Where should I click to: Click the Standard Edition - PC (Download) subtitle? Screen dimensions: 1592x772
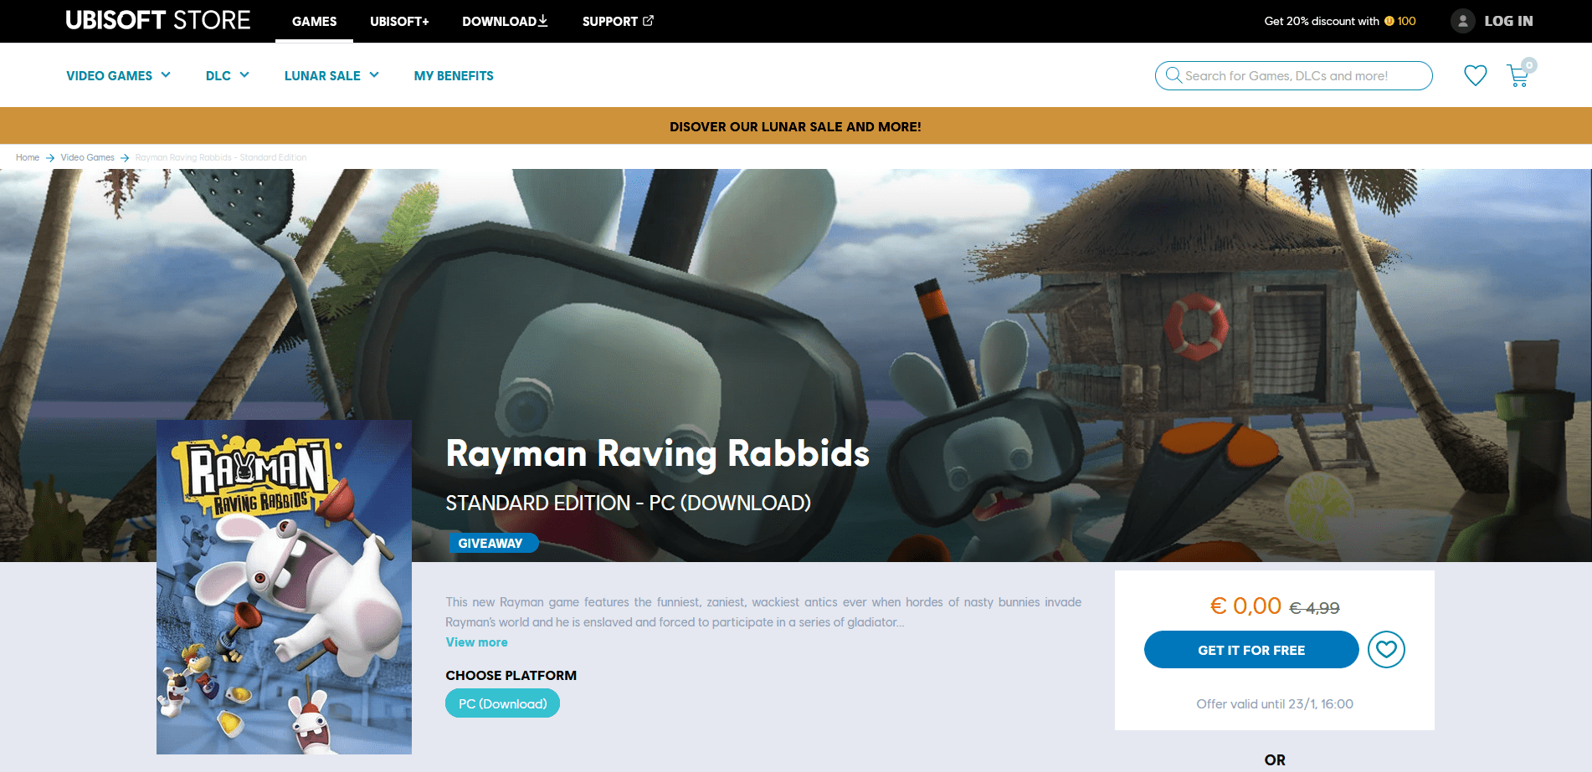coord(629,503)
